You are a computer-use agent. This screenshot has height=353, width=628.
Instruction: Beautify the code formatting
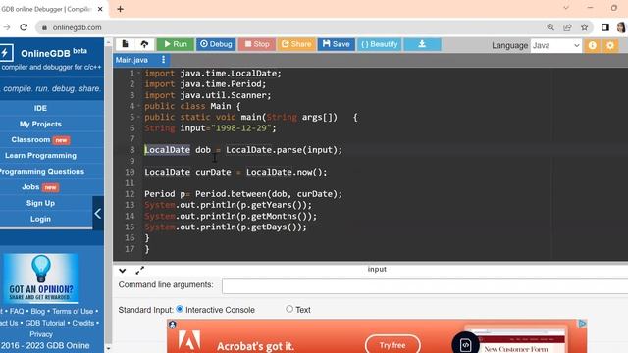pos(380,44)
